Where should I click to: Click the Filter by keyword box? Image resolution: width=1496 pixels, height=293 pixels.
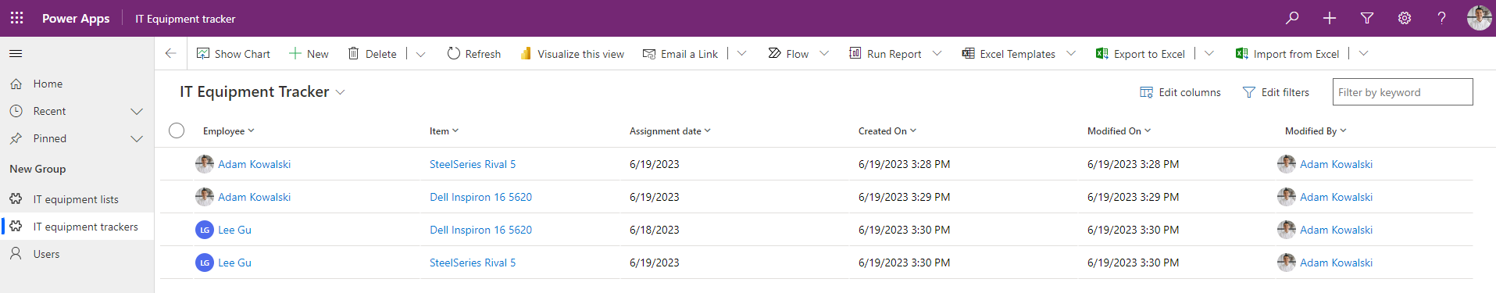(x=1402, y=92)
